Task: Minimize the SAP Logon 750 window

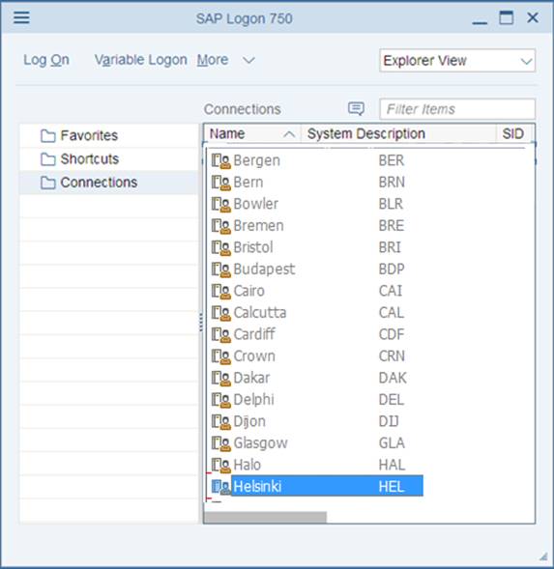Action: (480, 22)
